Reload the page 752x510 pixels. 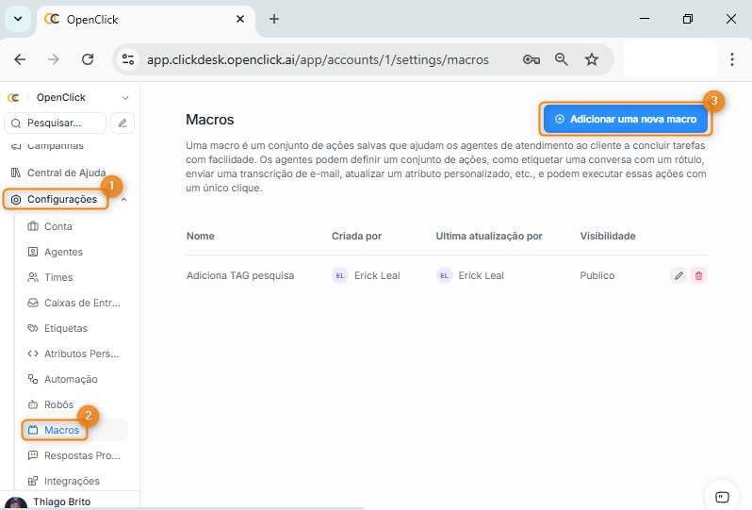pos(88,59)
